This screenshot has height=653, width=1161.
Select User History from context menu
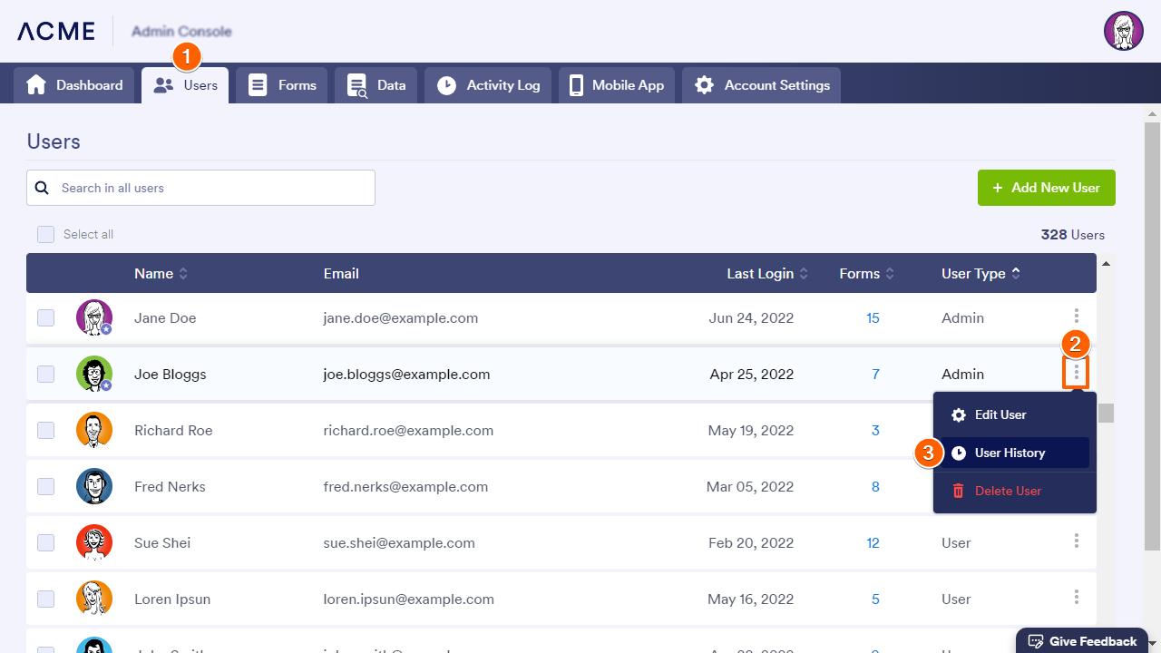coord(1010,453)
